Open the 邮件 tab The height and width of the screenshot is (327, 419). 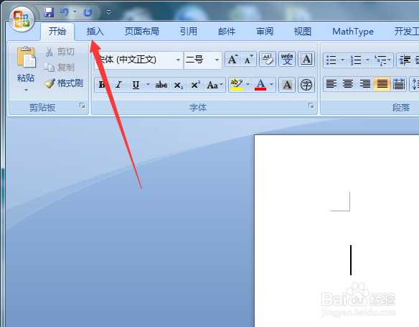click(227, 32)
